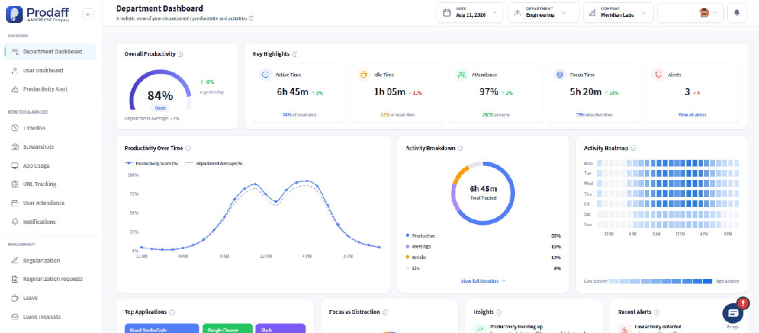Open the user avatar menu
759x333 pixels.
pyautogui.click(x=691, y=13)
